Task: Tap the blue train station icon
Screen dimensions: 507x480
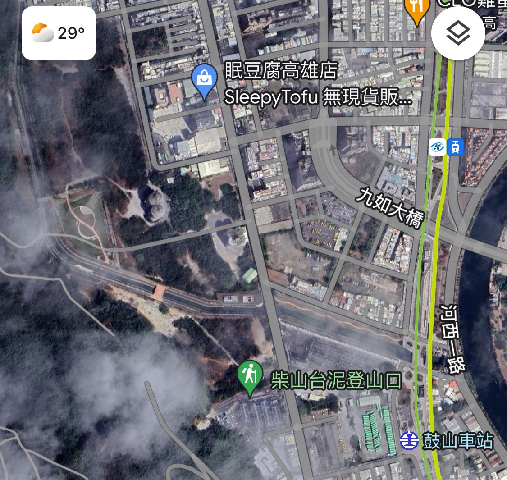Action: point(455,147)
